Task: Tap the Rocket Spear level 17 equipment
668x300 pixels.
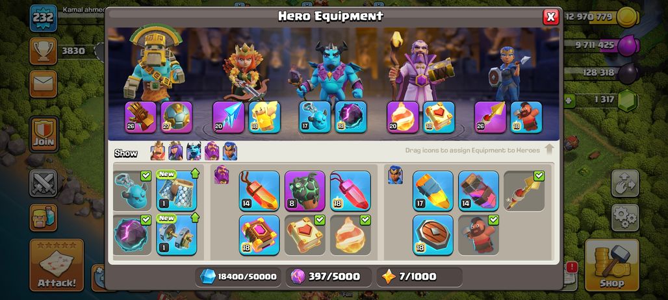Action: (x=433, y=191)
